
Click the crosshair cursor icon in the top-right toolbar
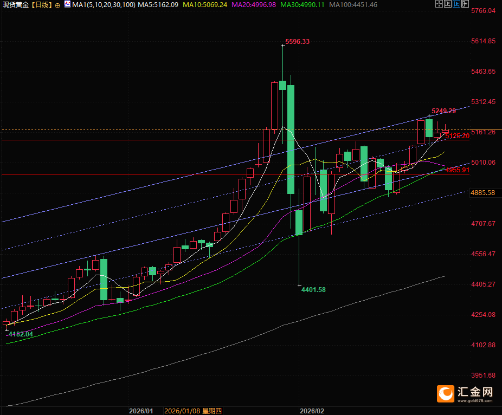439,4
